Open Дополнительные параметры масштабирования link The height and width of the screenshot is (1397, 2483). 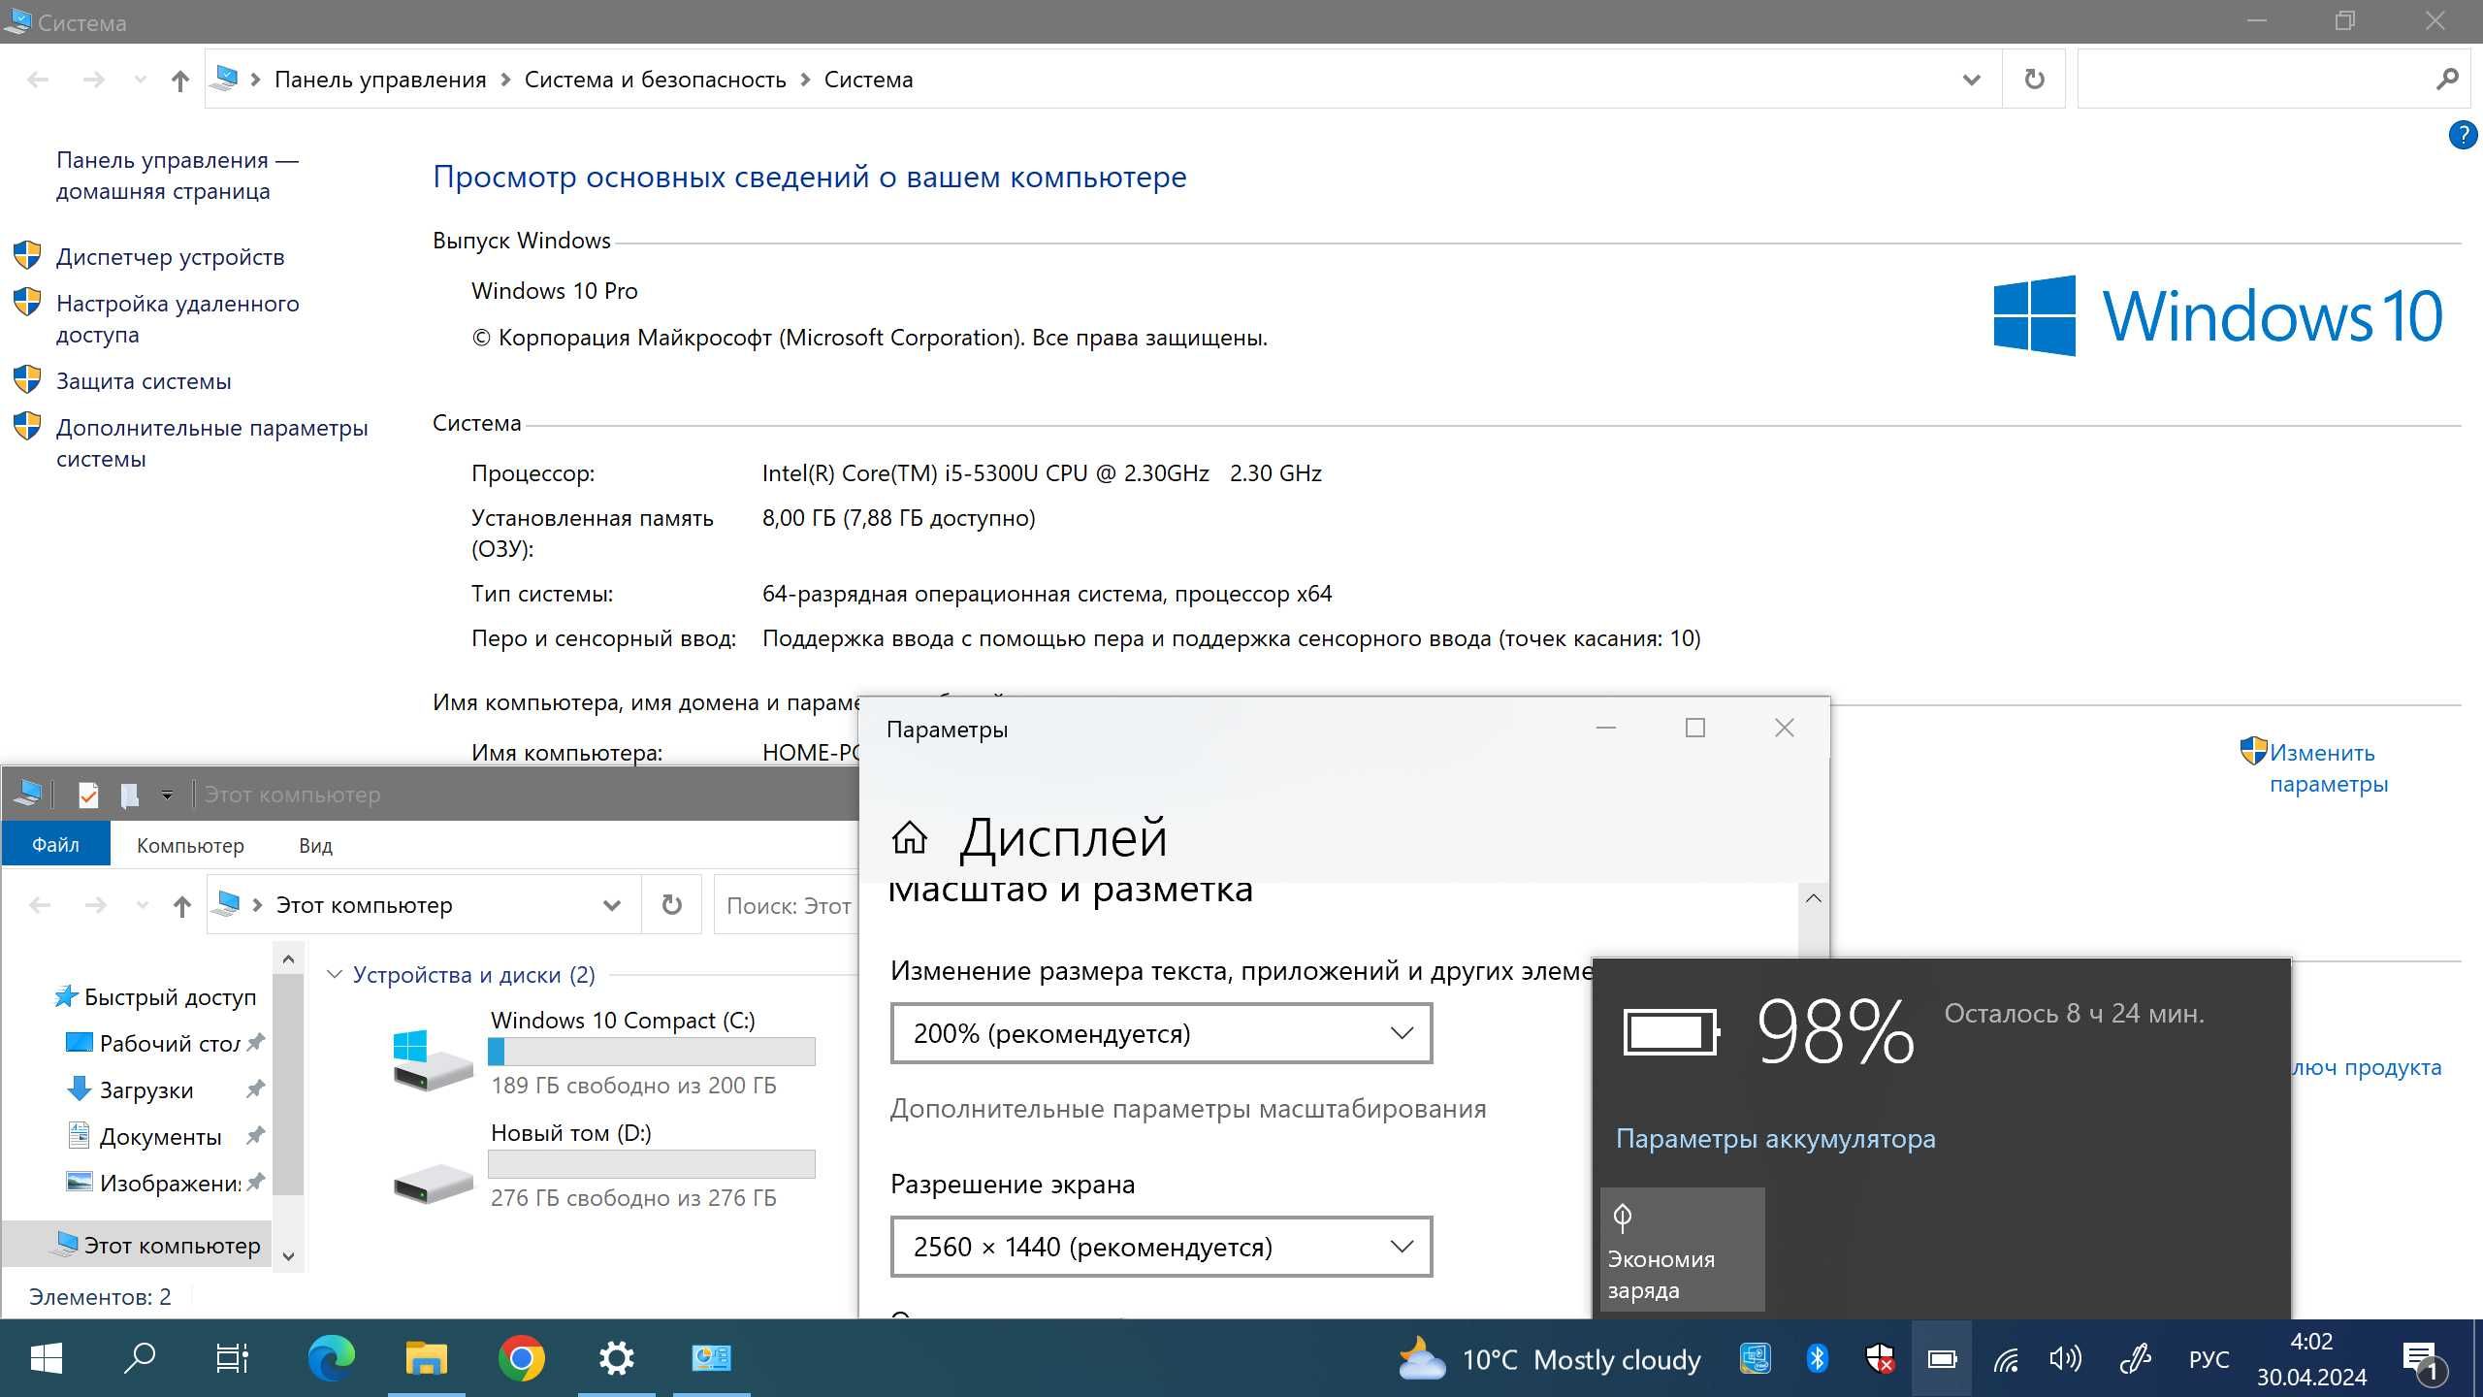point(1188,1109)
